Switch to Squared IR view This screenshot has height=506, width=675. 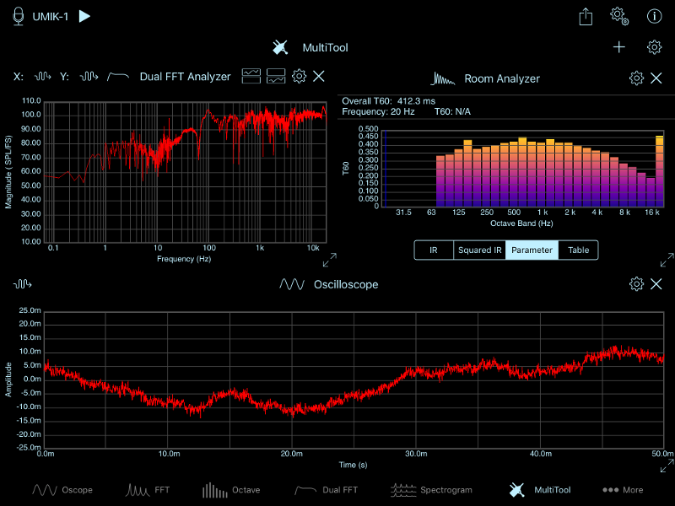pos(478,250)
